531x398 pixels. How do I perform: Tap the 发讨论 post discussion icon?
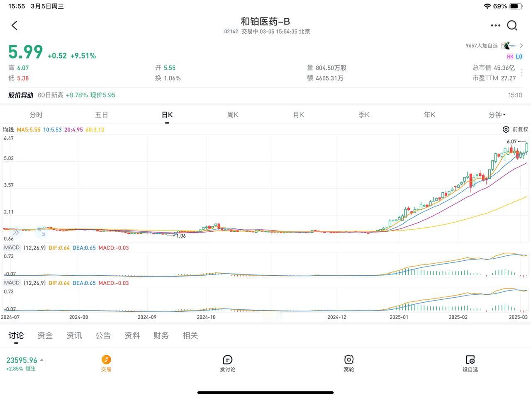227,359
